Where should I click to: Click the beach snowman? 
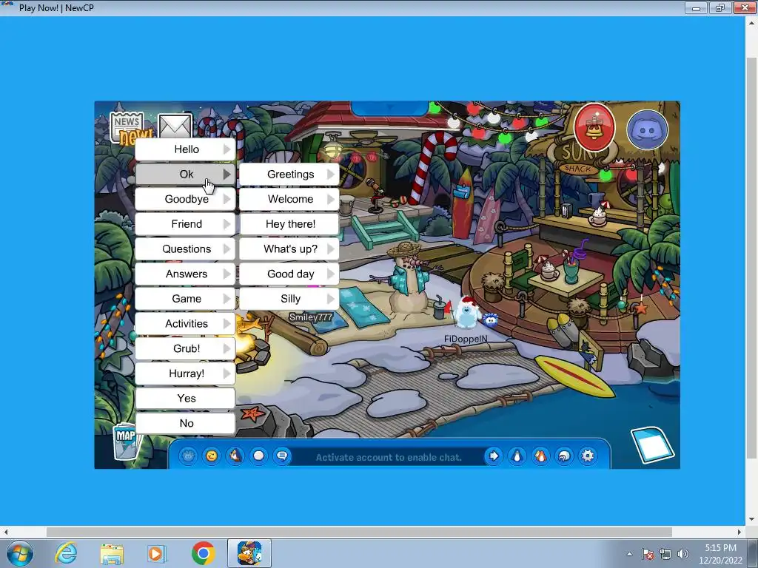tap(408, 278)
